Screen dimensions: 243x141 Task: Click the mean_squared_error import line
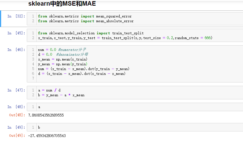pyautogui.click(x=85, y=16)
